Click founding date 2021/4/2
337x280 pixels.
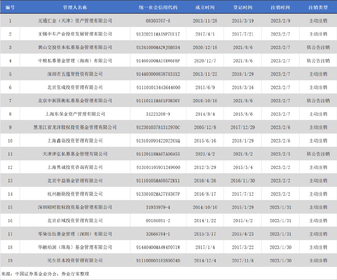coord(205,154)
